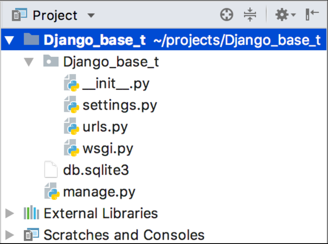
Task: Click the Hide panel icon
Action: click(312, 14)
